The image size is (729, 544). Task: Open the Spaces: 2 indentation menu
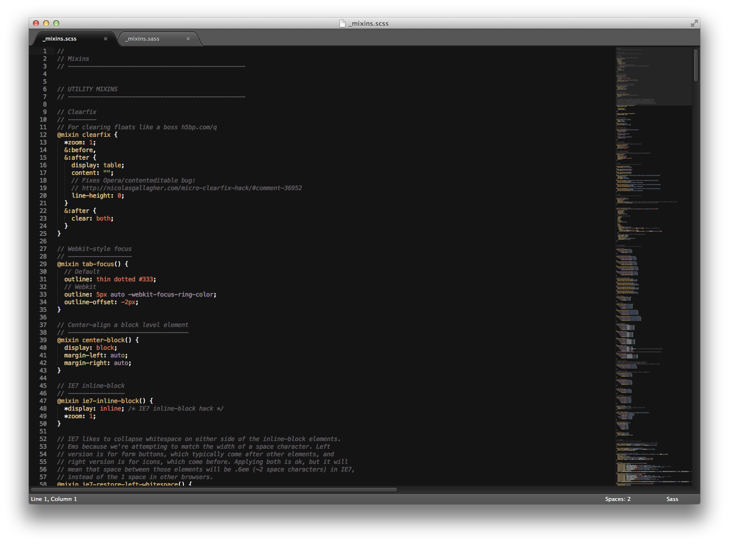618,499
